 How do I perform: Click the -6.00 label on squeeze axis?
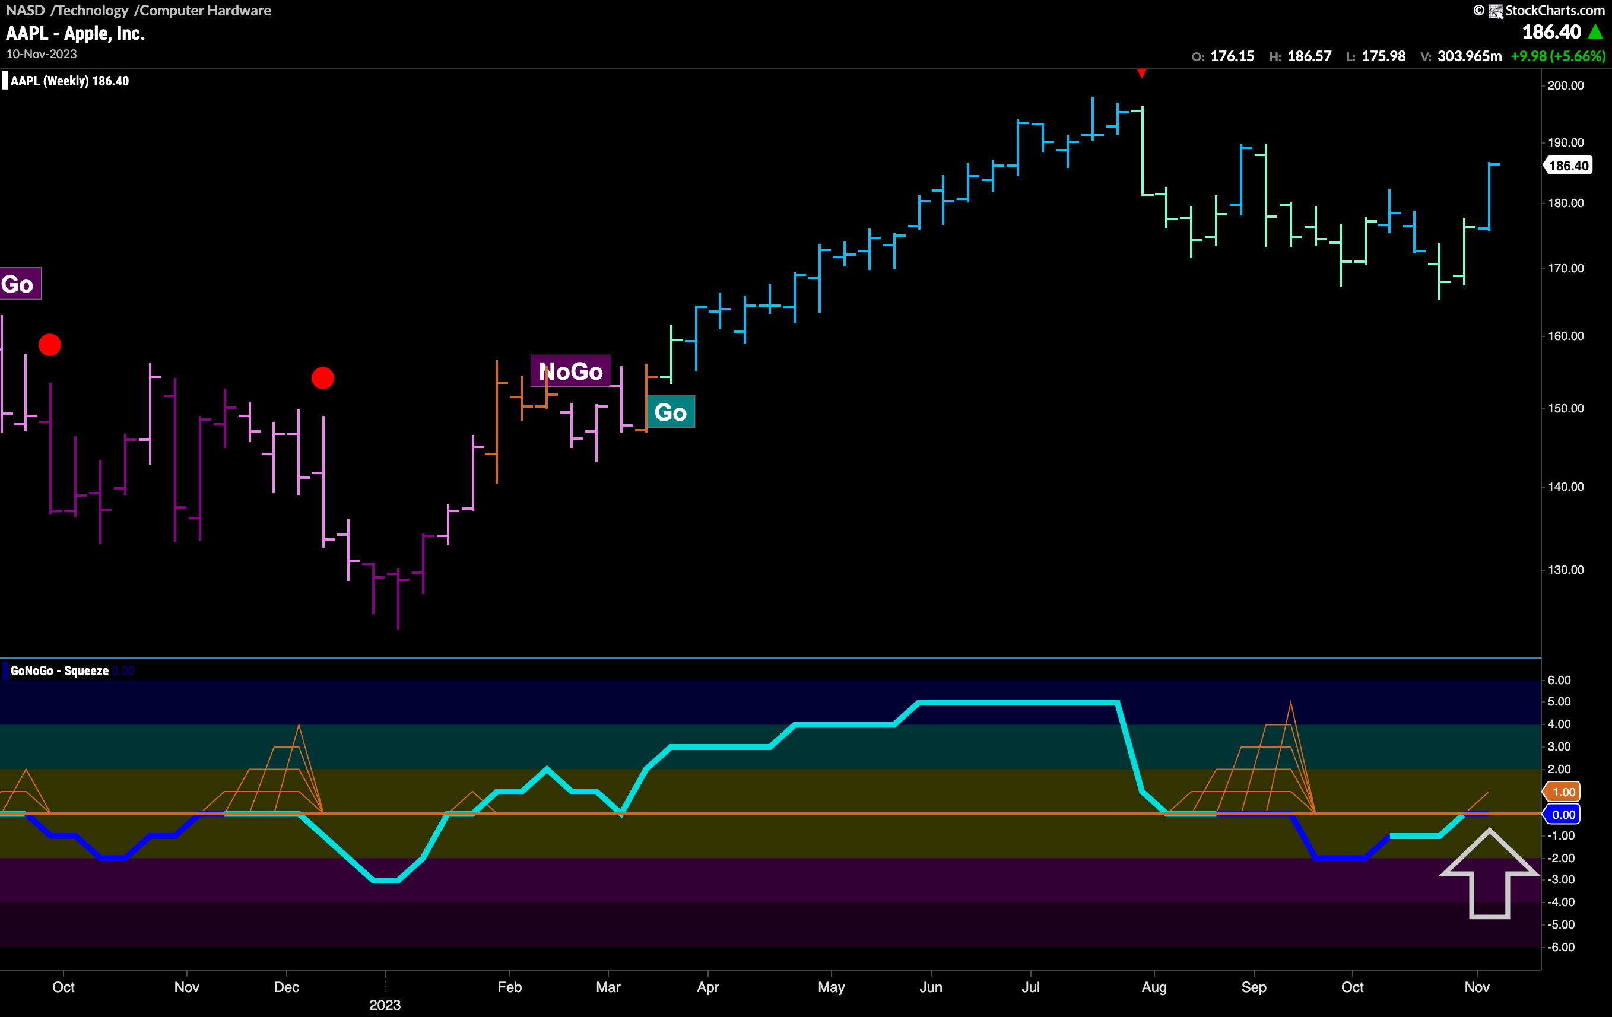tap(1560, 948)
